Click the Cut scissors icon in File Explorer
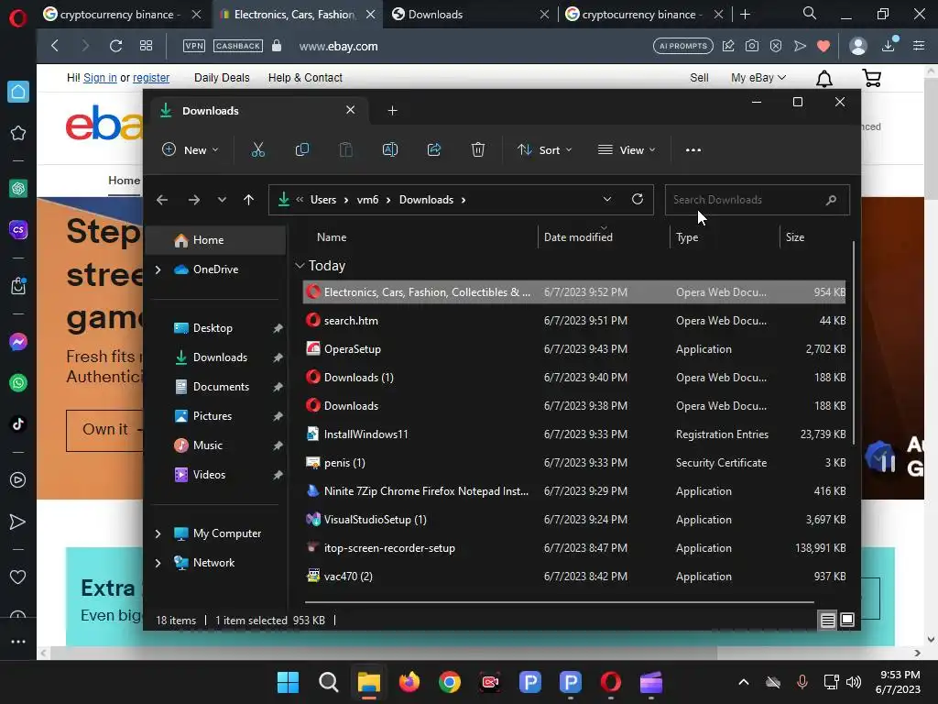 (x=257, y=149)
